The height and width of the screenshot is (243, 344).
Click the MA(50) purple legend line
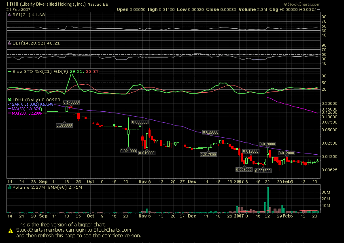9,109
